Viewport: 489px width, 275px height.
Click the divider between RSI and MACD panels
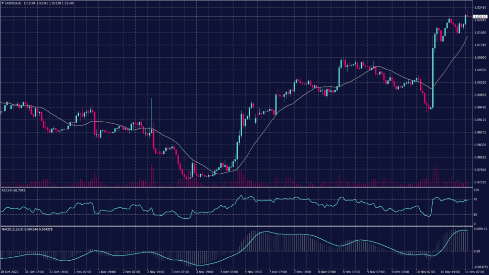239,226
